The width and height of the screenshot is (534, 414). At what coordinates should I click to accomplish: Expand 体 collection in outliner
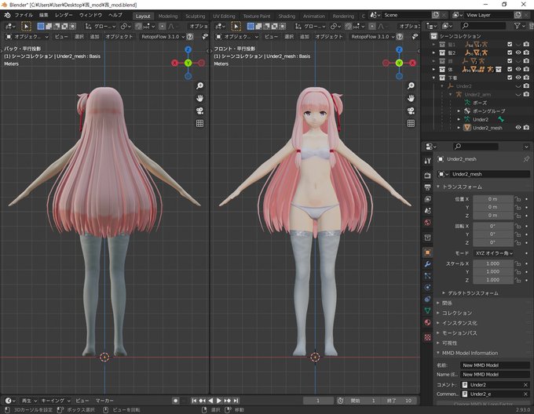433,69
